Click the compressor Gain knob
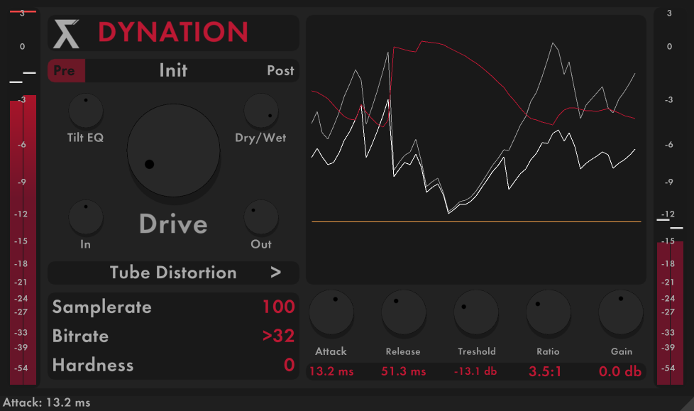Image resolution: width=694 pixels, height=411 pixels. tap(621, 312)
